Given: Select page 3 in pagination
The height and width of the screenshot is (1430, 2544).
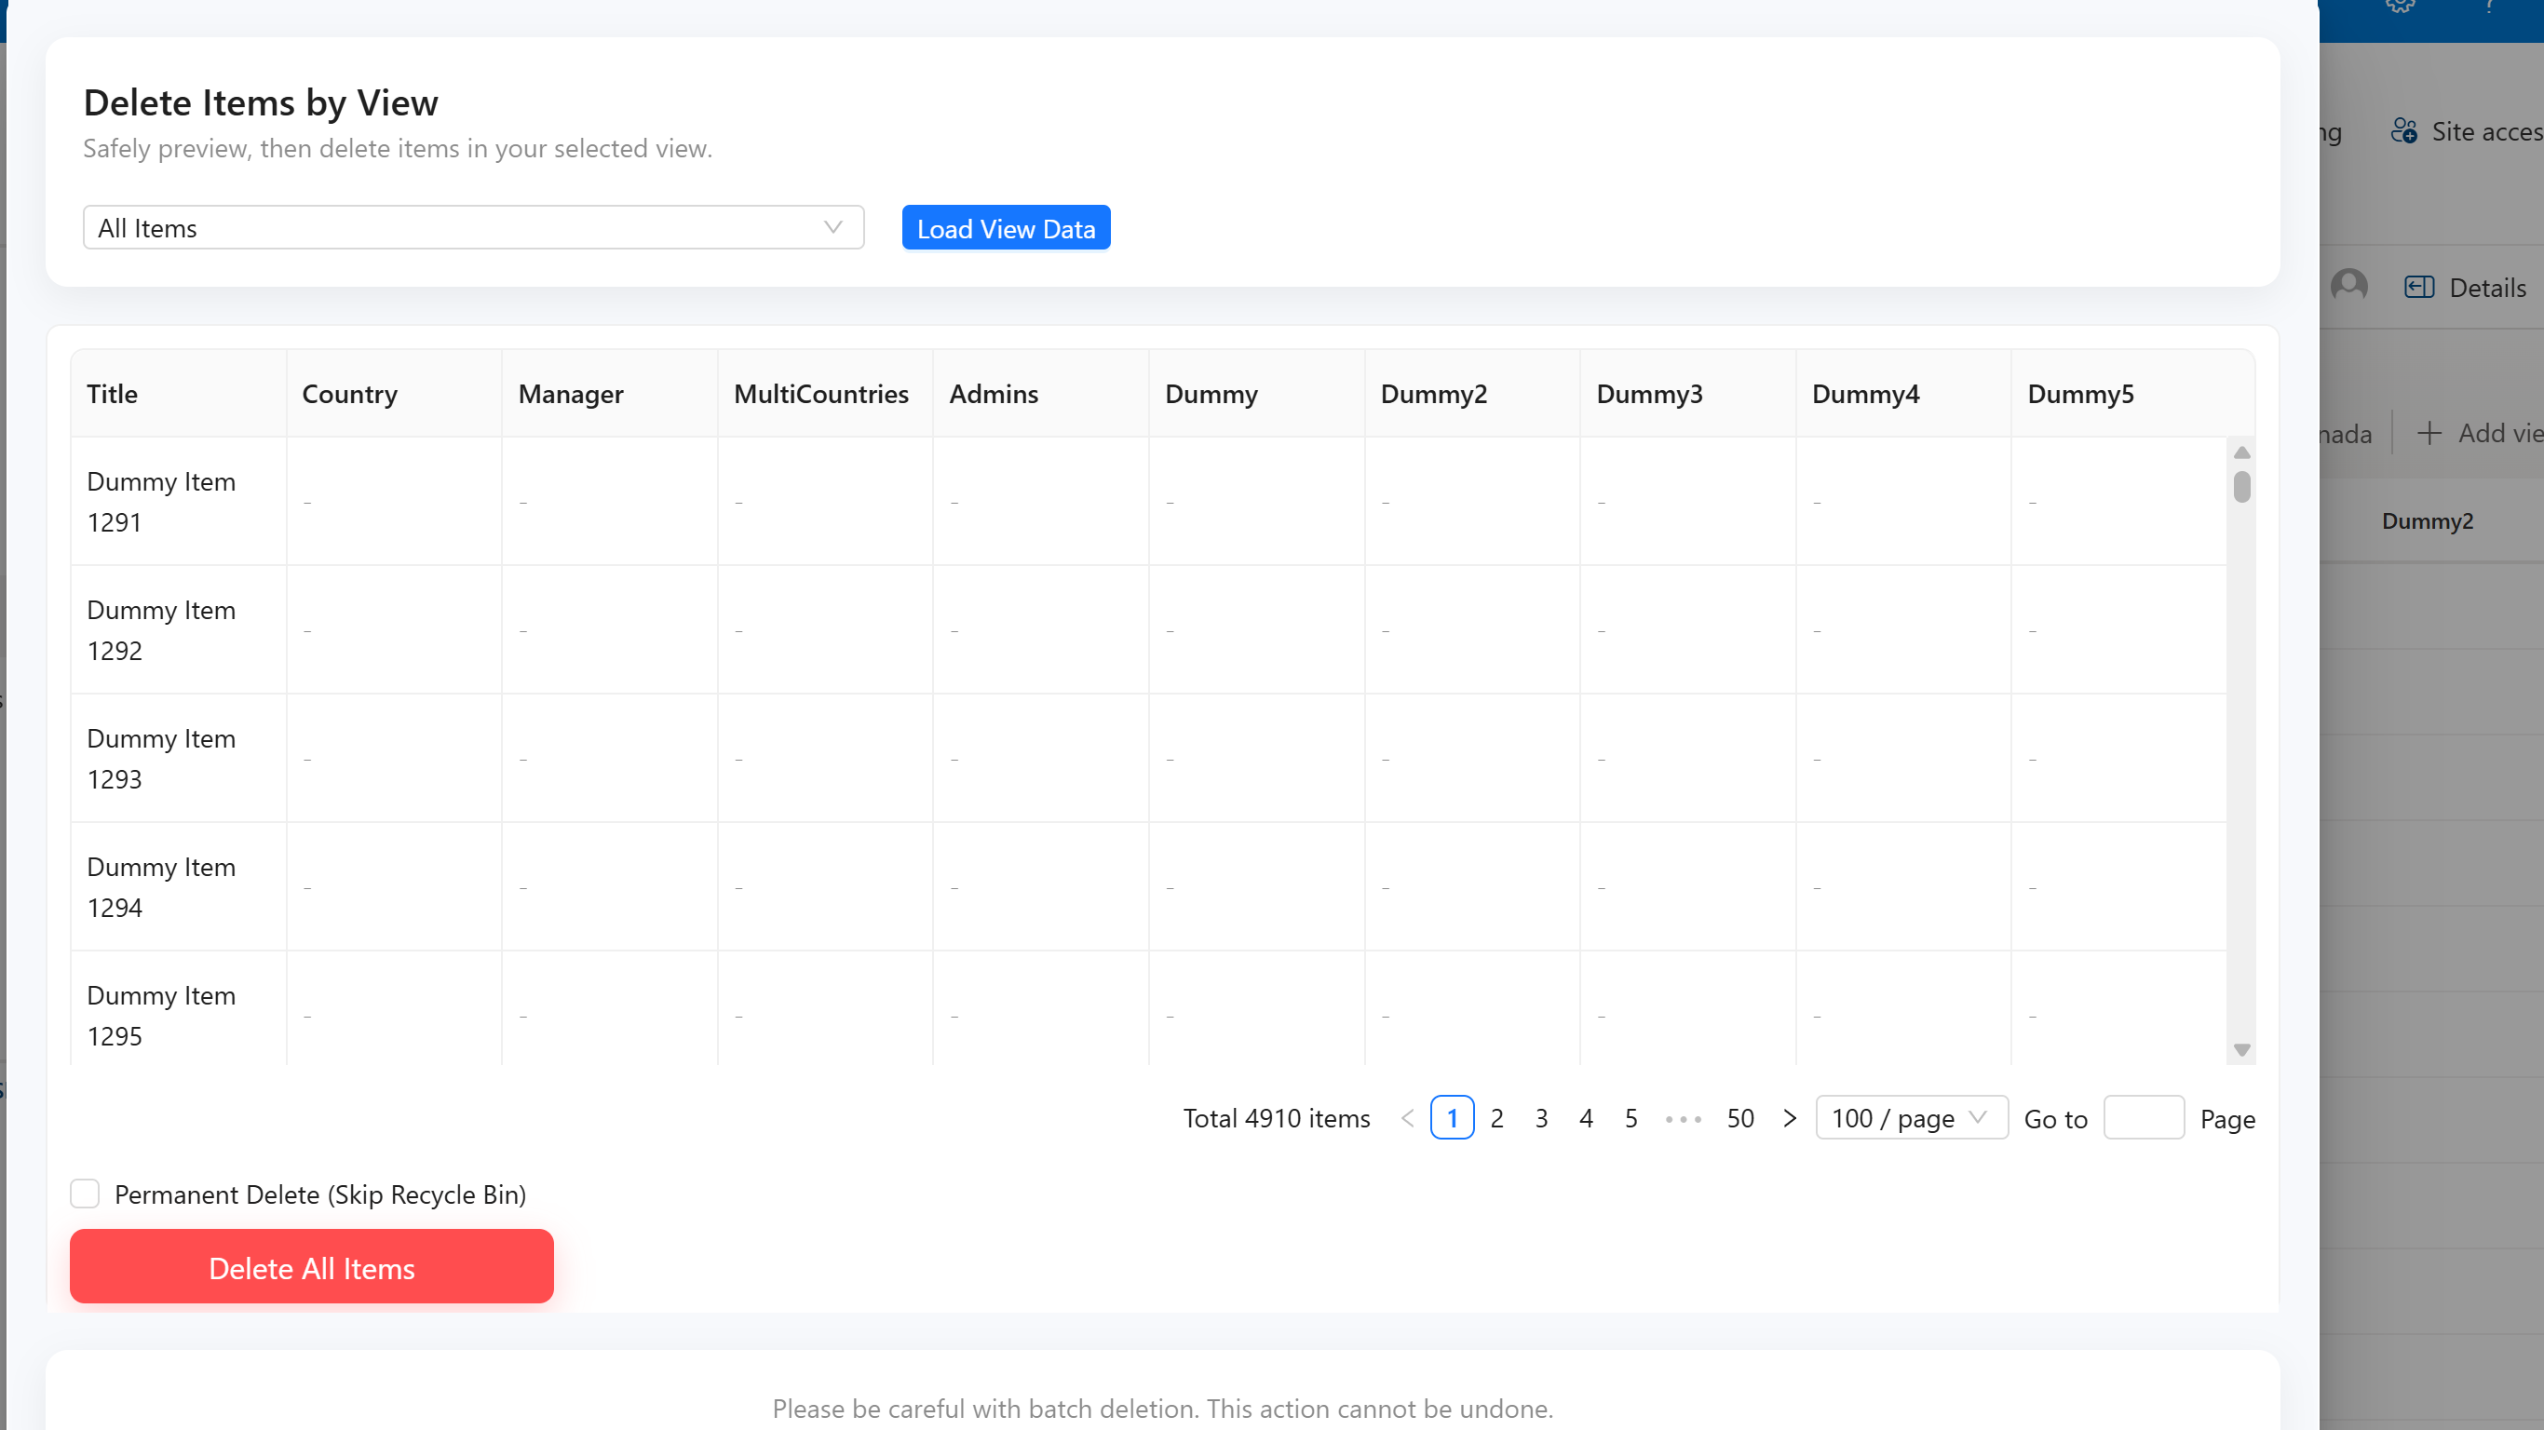Looking at the screenshot, I should tap(1540, 1118).
